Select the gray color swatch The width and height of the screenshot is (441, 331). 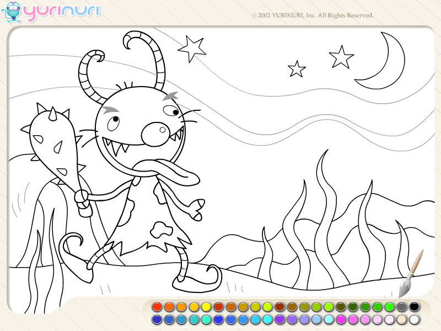pos(402,306)
